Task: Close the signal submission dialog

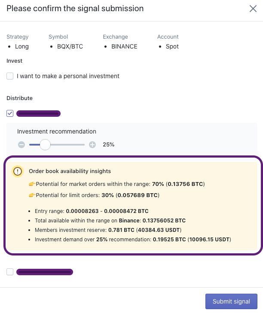Action: tap(253, 9)
